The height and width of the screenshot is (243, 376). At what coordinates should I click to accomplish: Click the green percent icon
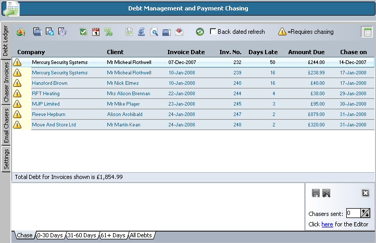[108, 32]
